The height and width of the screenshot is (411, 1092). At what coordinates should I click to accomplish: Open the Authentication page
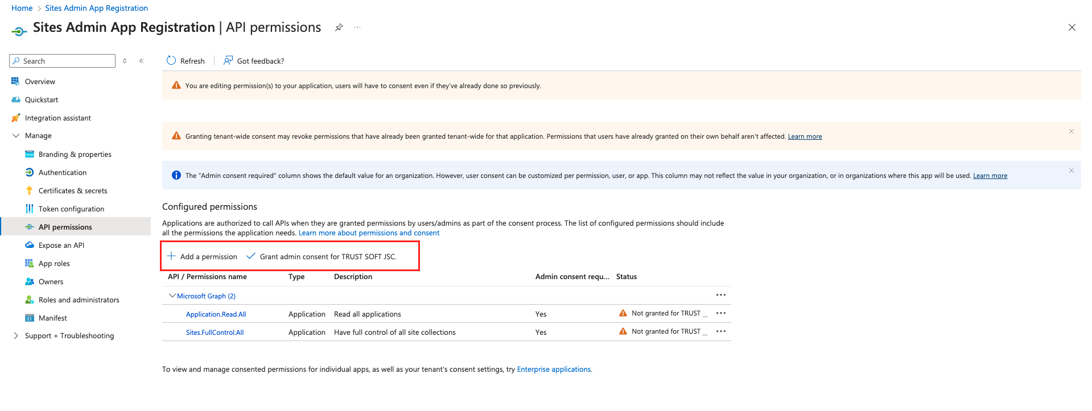pos(63,173)
